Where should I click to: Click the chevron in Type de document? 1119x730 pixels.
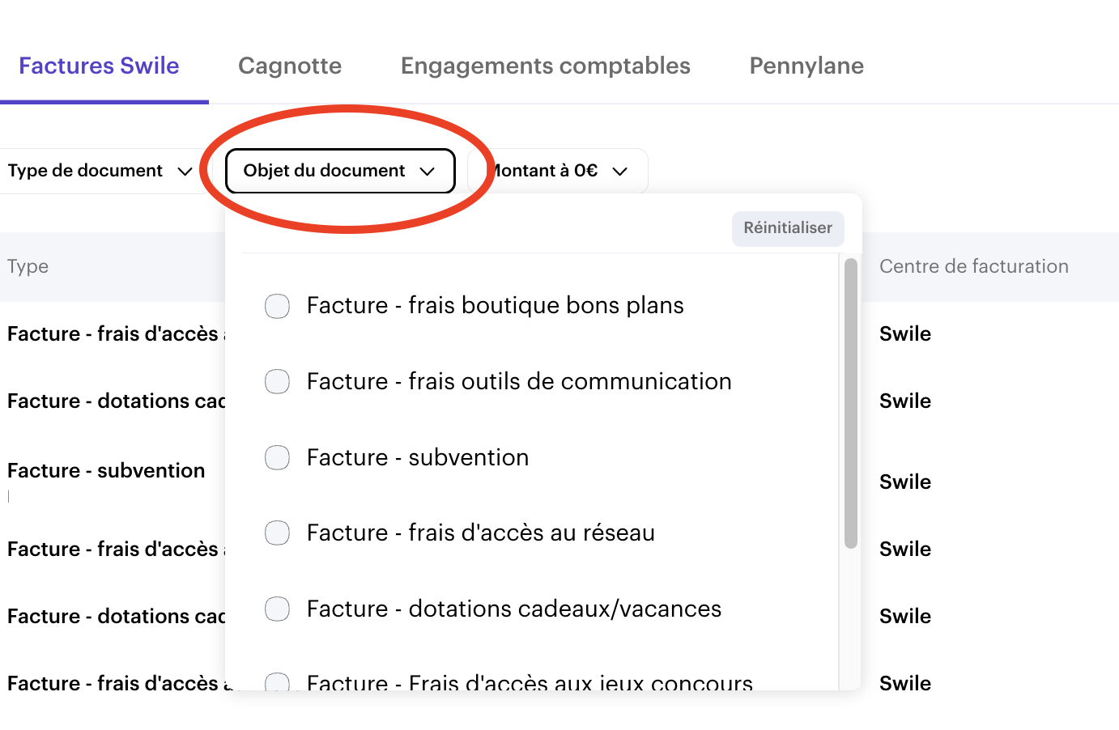(x=185, y=172)
